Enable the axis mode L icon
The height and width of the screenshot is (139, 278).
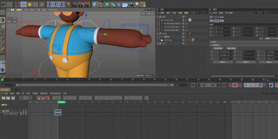pos(3,58)
